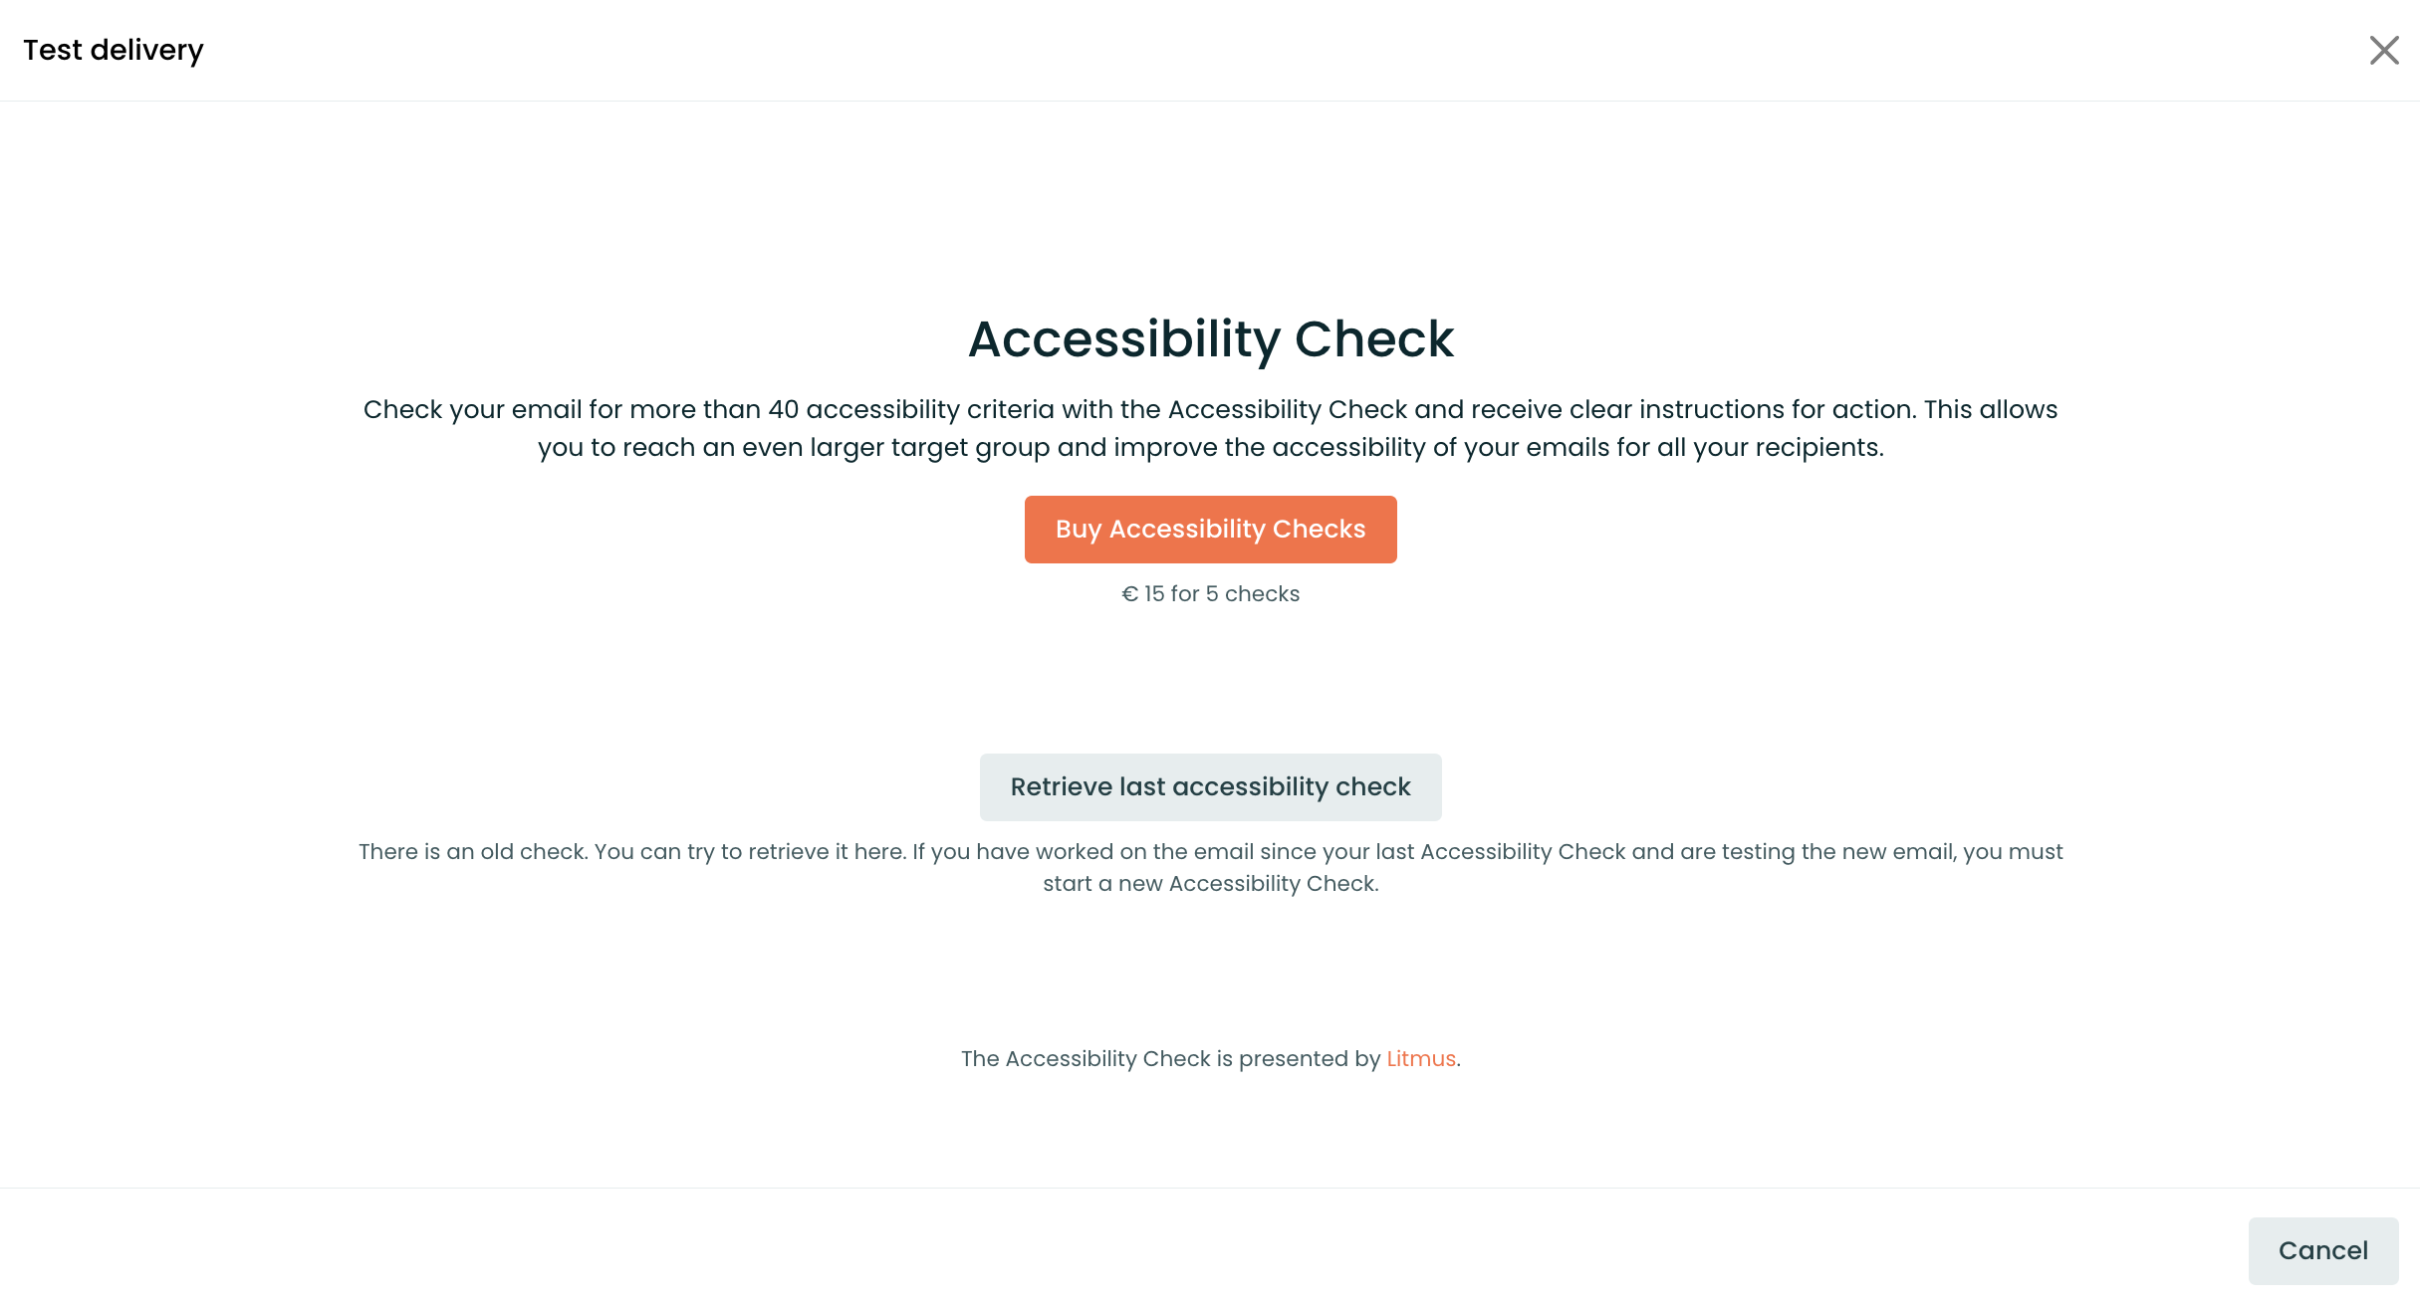Click the euro symbol in the price line

click(1129, 594)
